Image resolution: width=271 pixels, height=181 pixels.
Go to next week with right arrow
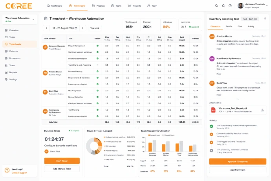(x=82, y=28)
